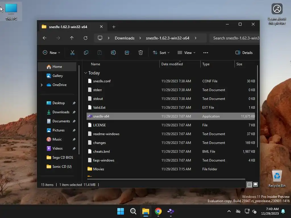Click the Snes9x taskbar icon
Image resolution: width=291 pixels, height=218 pixels.
coord(171,211)
